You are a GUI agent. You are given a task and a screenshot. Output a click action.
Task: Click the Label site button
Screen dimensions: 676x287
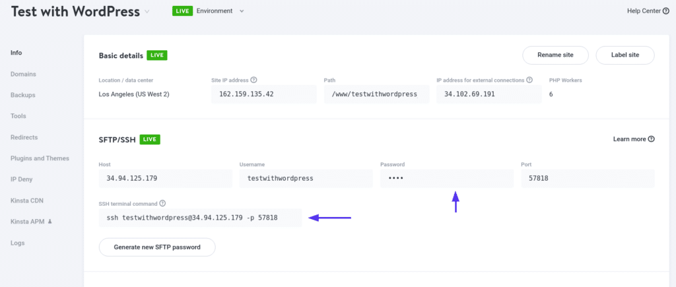tap(625, 55)
